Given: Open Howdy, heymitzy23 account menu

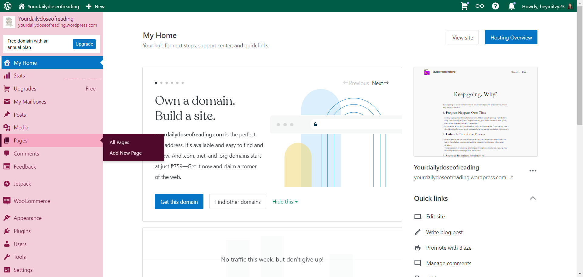Looking at the screenshot, I should tap(547, 6).
